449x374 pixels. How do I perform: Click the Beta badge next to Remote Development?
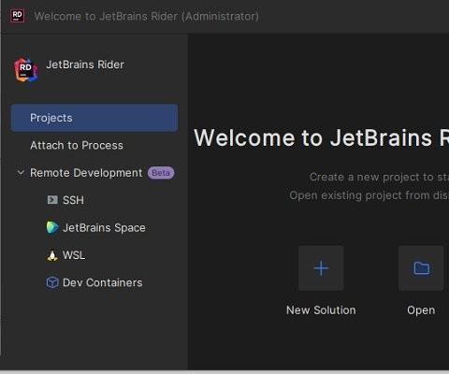161,173
